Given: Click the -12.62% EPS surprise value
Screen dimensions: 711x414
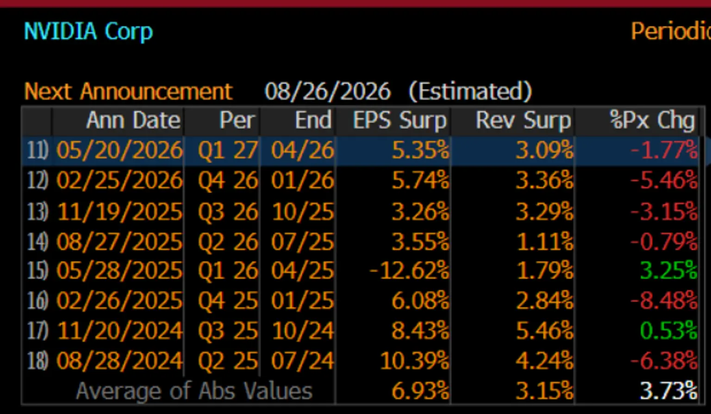Looking at the screenshot, I should (409, 271).
